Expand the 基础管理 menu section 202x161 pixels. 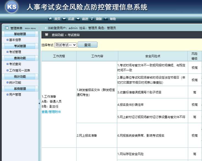[20, 34]
